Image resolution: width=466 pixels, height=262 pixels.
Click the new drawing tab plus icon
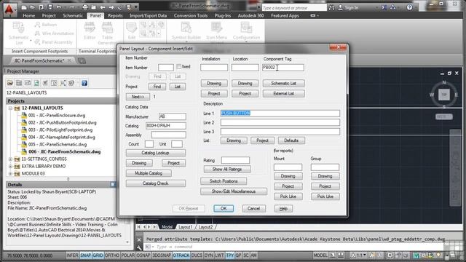tap(82, 61)
